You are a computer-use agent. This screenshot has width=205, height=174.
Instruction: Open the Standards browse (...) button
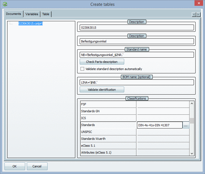[186, 125]
